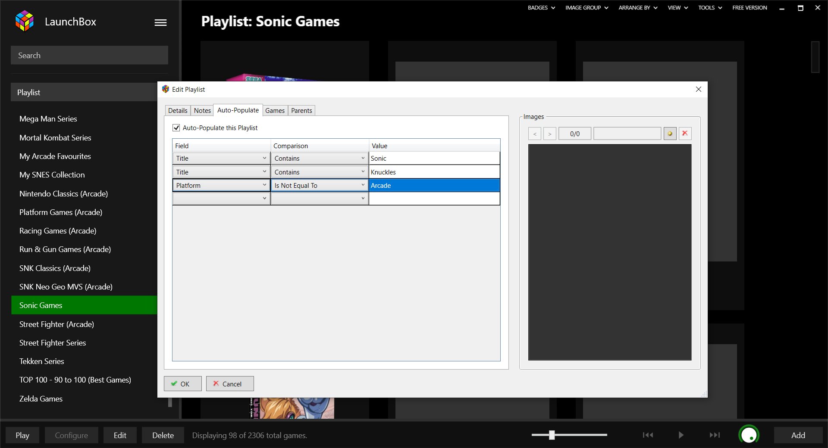Screen dimensions: 828x448
Task: Switch to the Parents tab
Action: click(301, 111)
